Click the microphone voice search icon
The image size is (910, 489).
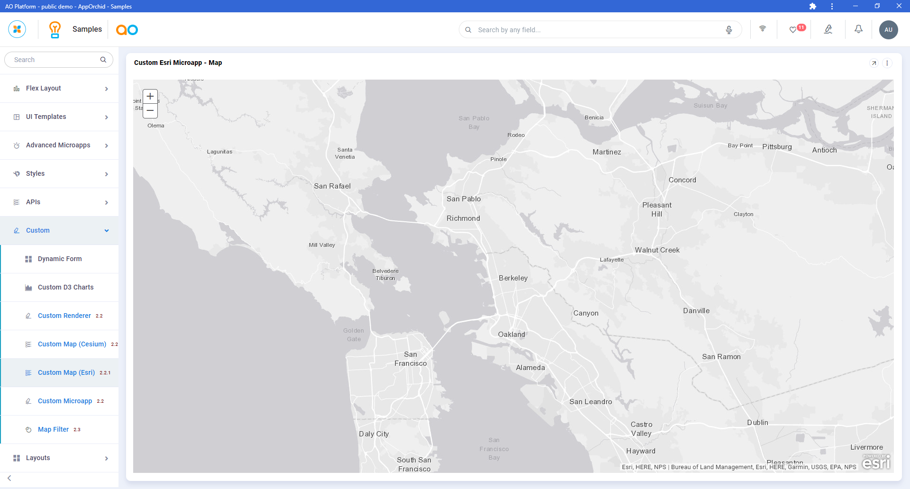[x=729, y=30]
